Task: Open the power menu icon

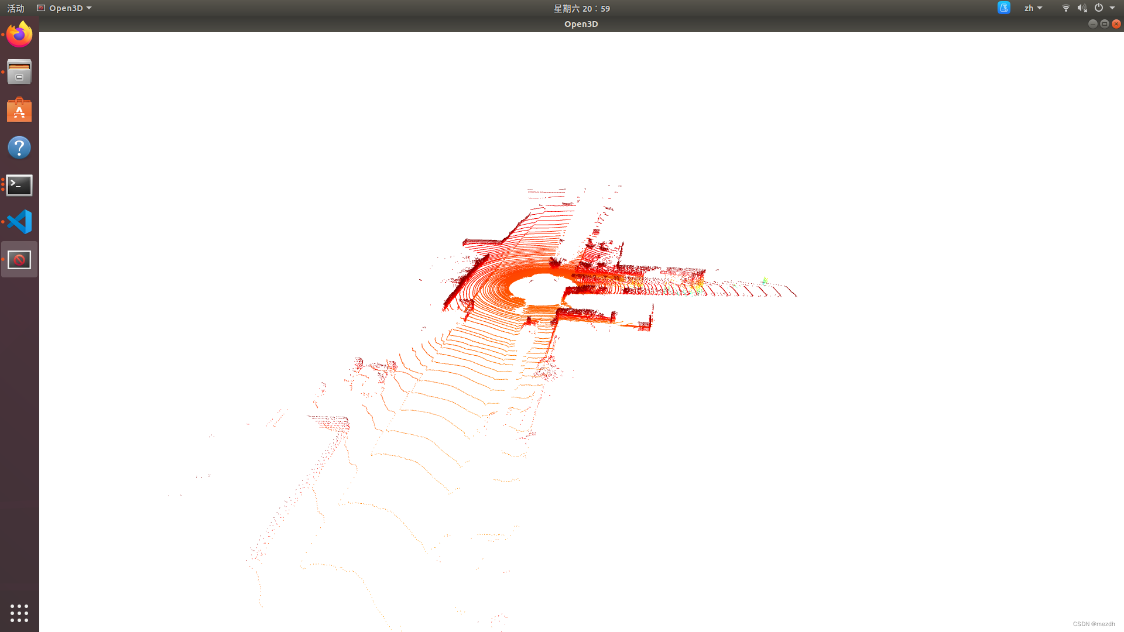Action: pyautogui.click(x=1099, y=8)
